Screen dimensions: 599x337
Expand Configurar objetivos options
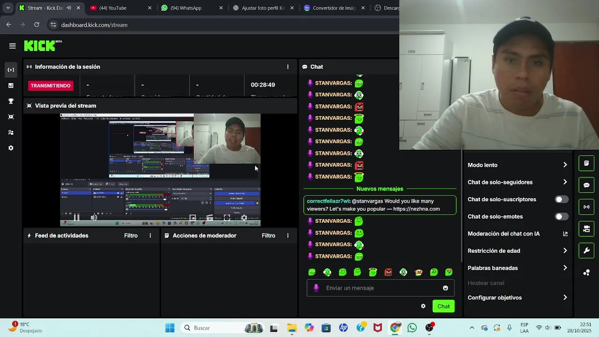click(x=518, y=298)
